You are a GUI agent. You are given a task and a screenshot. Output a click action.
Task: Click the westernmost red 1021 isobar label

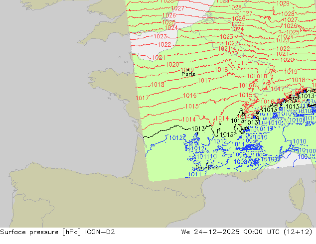(158, 58)
